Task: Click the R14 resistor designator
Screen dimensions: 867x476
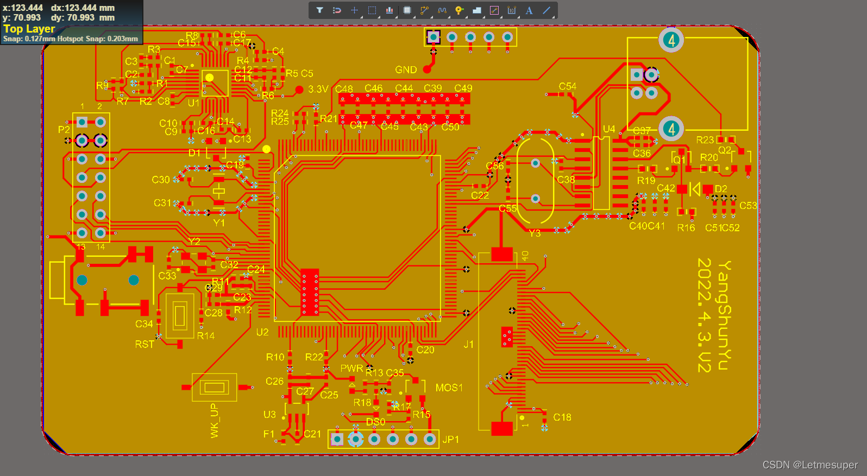Action: coord(205,336)
